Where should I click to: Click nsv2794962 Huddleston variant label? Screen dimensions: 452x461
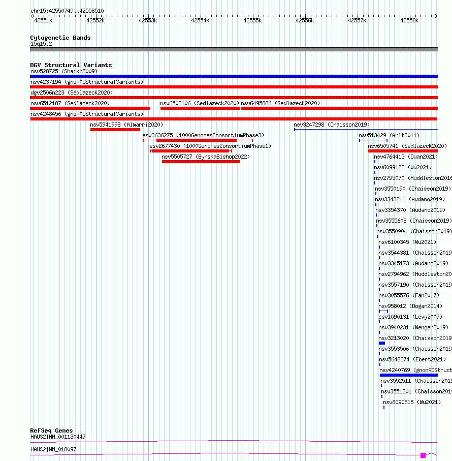415,274
